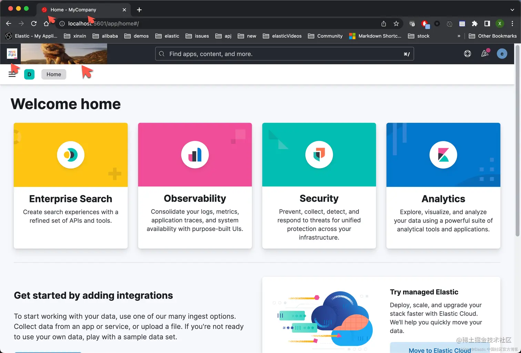Click the lion custom branding image
521x353 pixels.
(x=64, y=54)
